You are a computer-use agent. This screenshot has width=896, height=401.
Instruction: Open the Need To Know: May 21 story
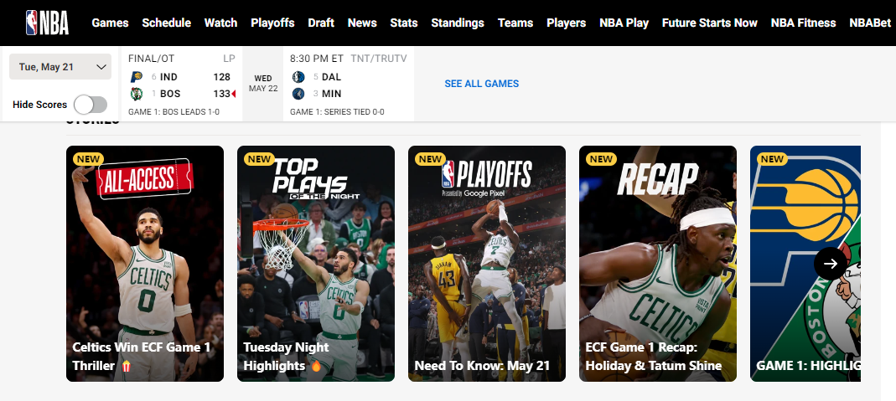pos(487,264)
